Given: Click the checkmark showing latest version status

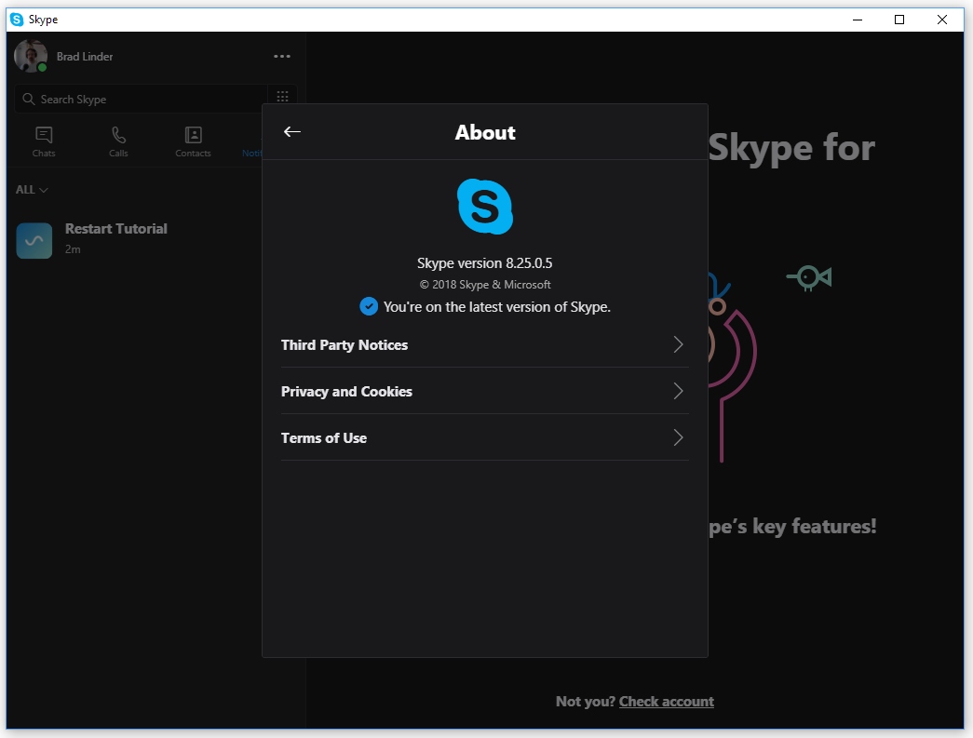Looking at the screenshot, I should tap(369, 306).
